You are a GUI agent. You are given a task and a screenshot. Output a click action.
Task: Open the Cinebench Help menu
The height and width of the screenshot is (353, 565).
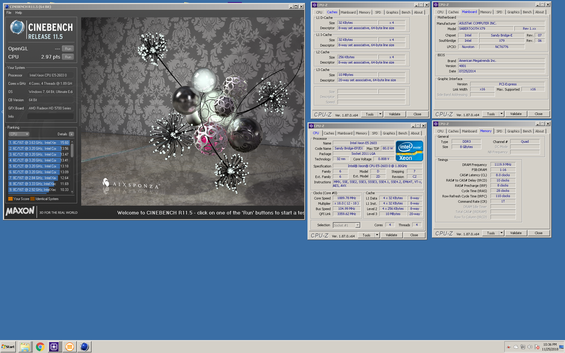[19, 13]
